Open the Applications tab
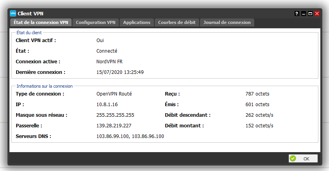The height and width of the screenshot is (171, 329). (137, 22)
